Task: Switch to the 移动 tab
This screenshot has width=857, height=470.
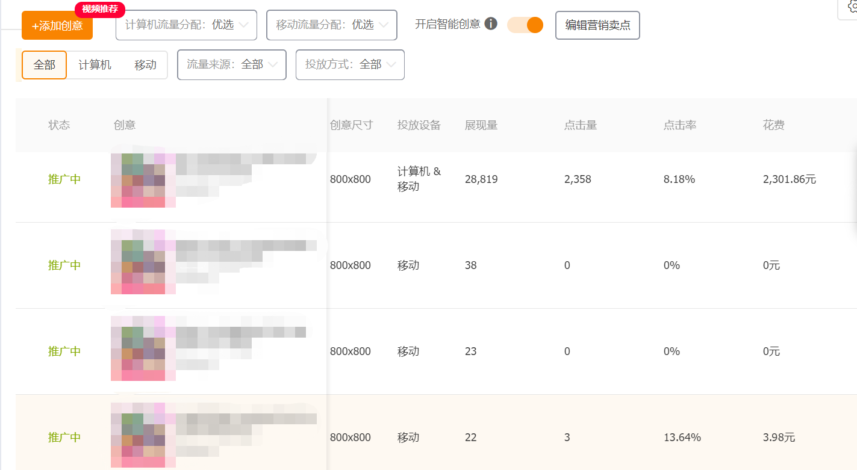Action: click(x=145, y=64)
